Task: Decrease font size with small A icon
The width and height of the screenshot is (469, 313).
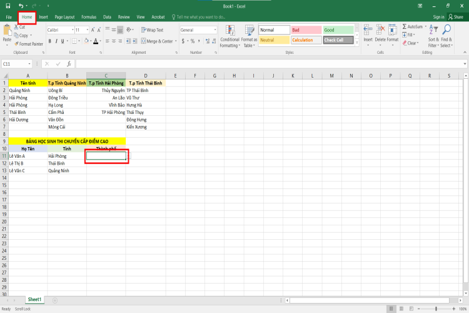Action: click(x=99, y=30)
